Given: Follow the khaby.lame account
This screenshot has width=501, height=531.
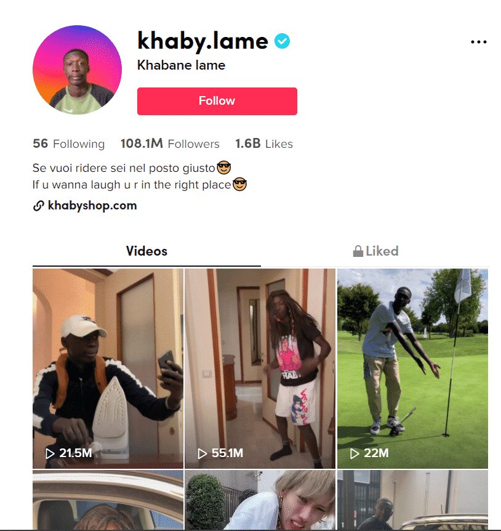Looking at the screenshot, I should 217,101.
